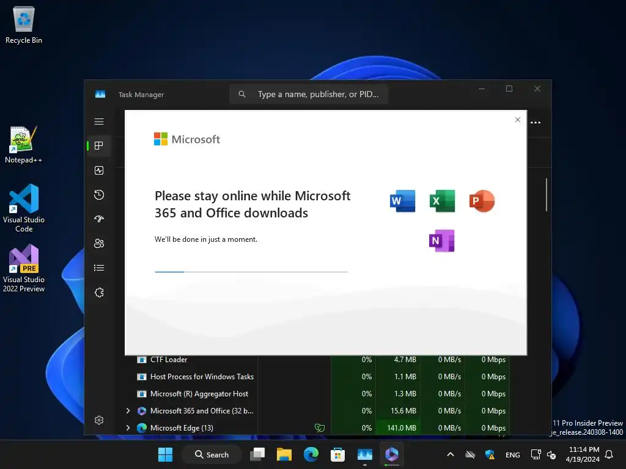Click the Excel icon in the dialog
This screenshot has width=626, height=469.
(x=442, y=201)
